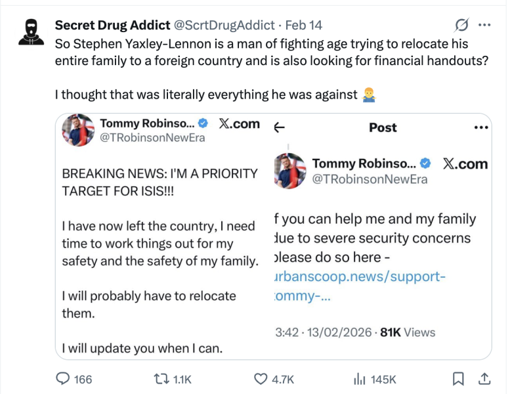The image size is (510, 394).
Task: Click the Grok slashed-circle icon
Action: pos(461,25)
